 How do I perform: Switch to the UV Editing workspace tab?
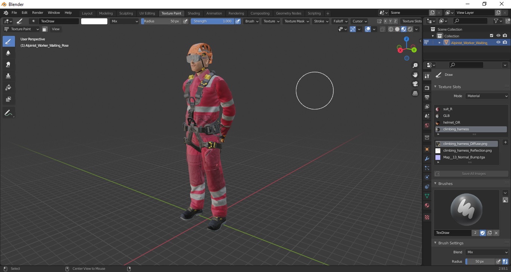(147, 13)
